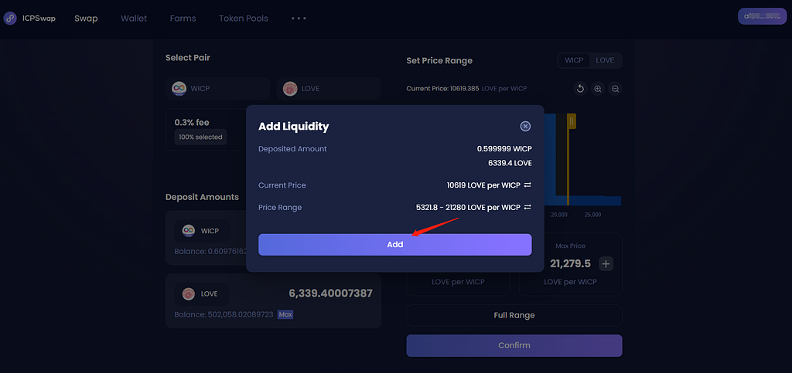
Task: Zoom out on price chart
Action: [x=615, y=89]
